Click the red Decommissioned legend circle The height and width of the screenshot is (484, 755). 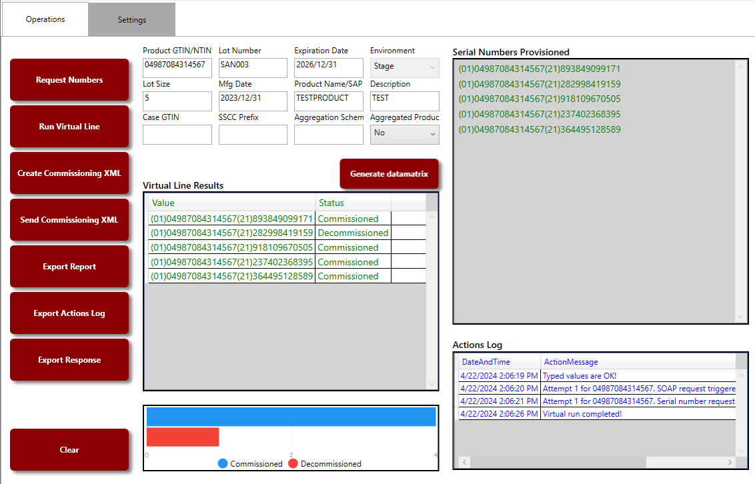click(293, 463)
